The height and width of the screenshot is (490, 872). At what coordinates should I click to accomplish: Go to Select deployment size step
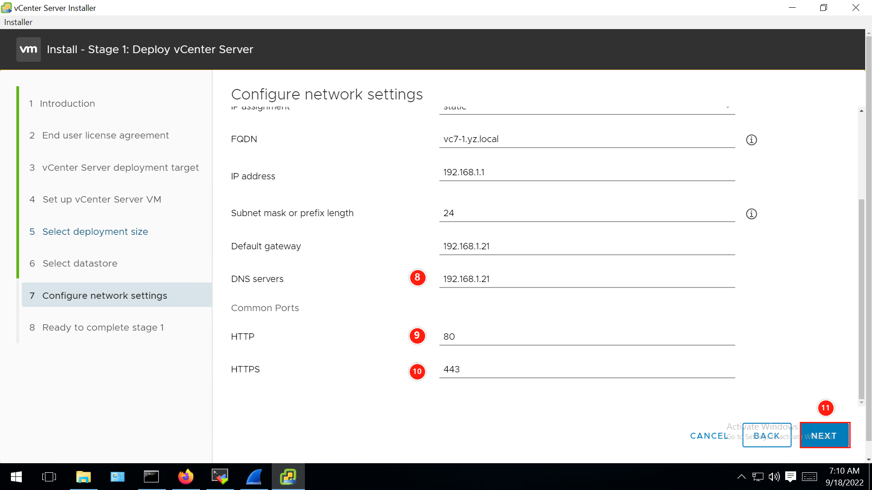tap(89, 232)
